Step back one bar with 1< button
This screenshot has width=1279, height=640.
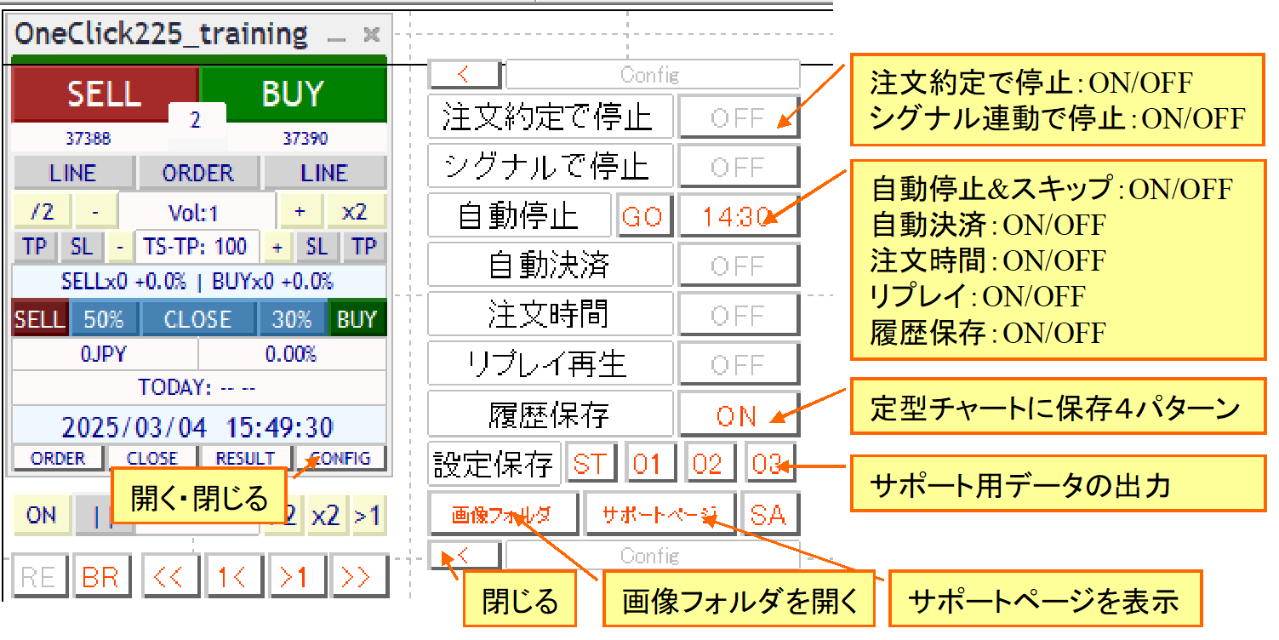tap(233, 577)
